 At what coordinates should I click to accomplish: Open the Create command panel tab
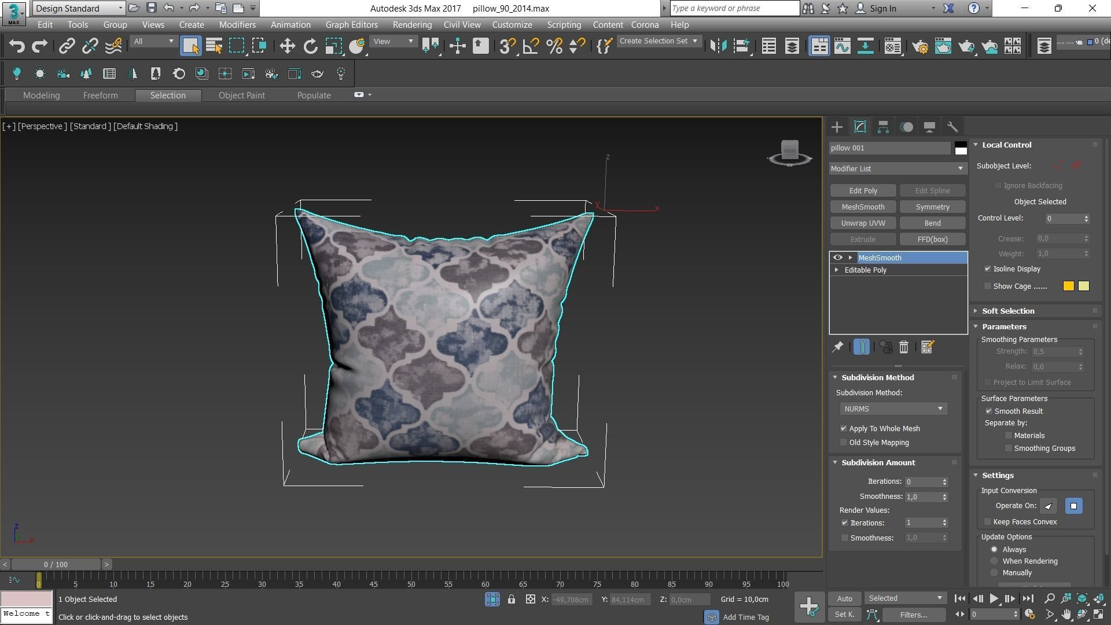pos(837,127)
